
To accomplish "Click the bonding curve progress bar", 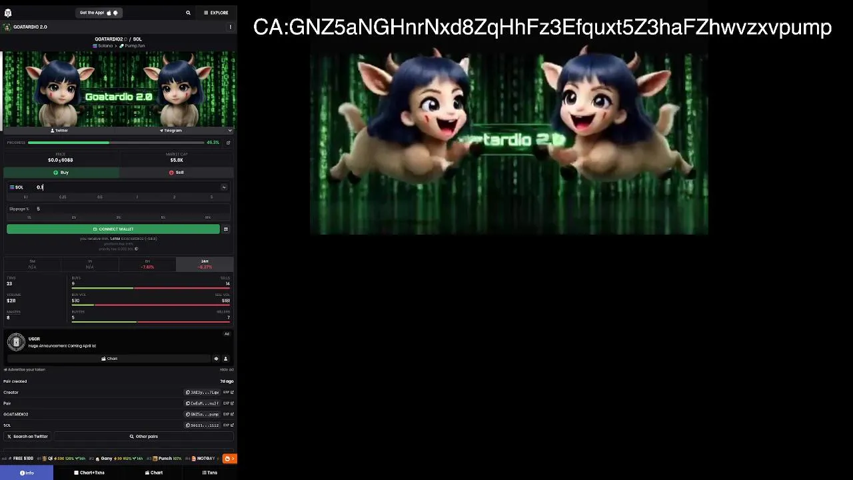I will 116,143.
